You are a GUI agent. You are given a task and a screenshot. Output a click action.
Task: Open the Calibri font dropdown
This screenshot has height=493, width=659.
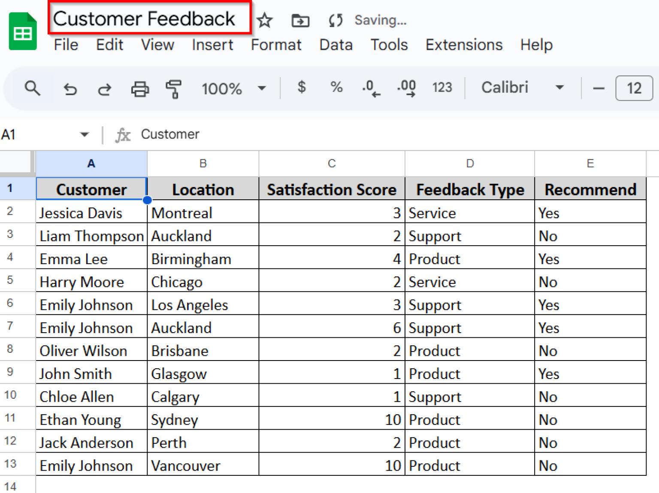(x=560, y=87)
